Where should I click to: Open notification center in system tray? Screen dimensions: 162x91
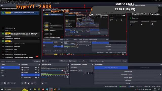click(159, 89)
